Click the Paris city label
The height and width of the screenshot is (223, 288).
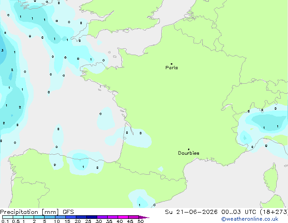click(172, 68)
